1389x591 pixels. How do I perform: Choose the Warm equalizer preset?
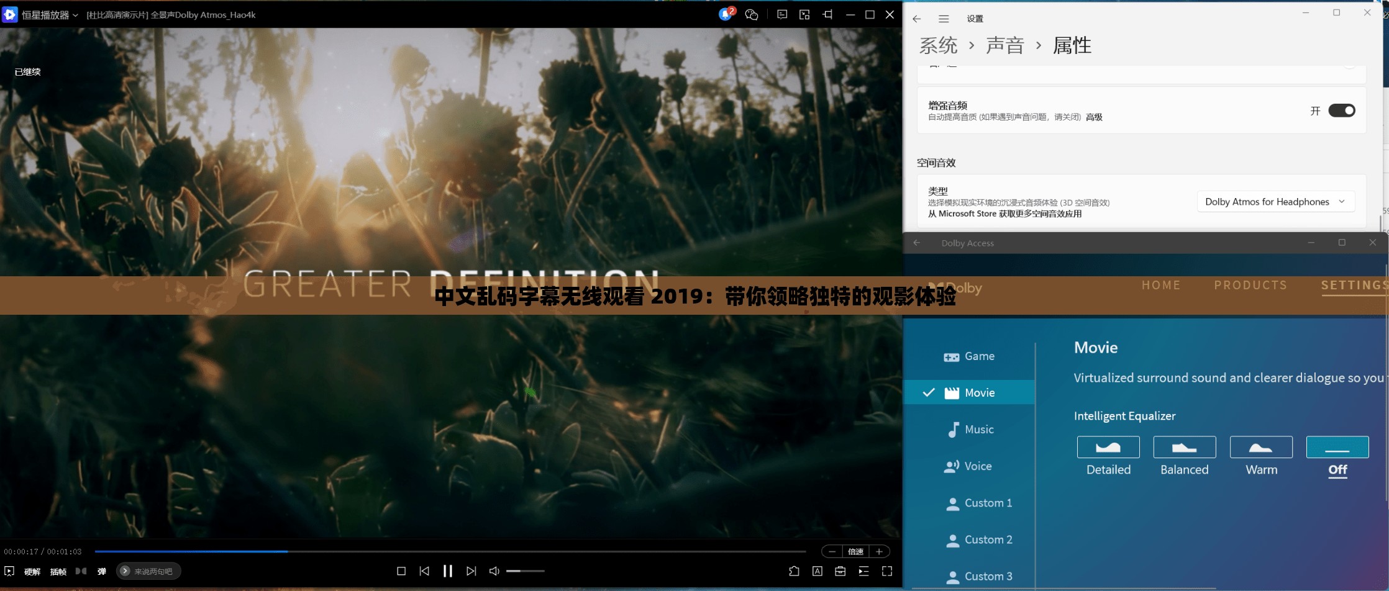[x=1261, y=447]
